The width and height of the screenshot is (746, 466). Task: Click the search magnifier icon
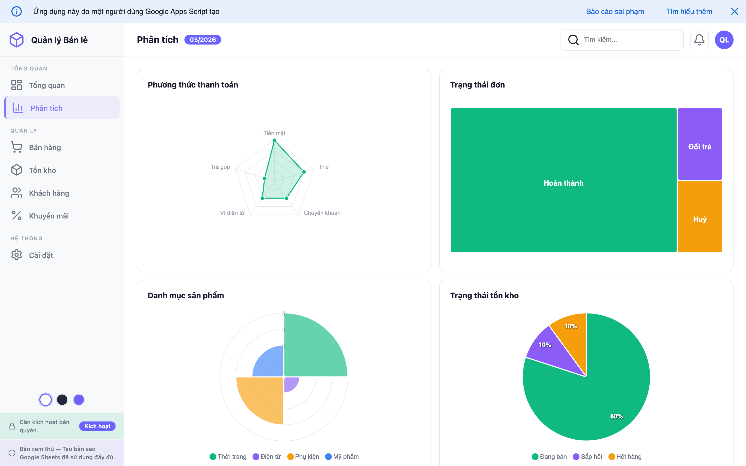pyautogui.click(x=573, y=40)
